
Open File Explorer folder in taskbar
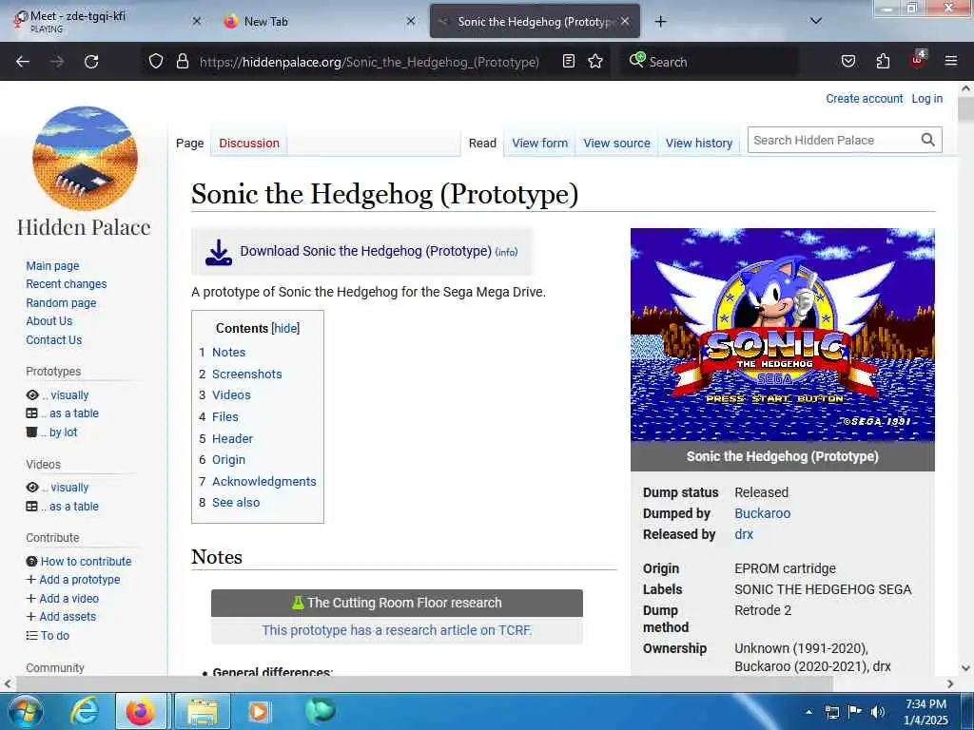(203, 712)
